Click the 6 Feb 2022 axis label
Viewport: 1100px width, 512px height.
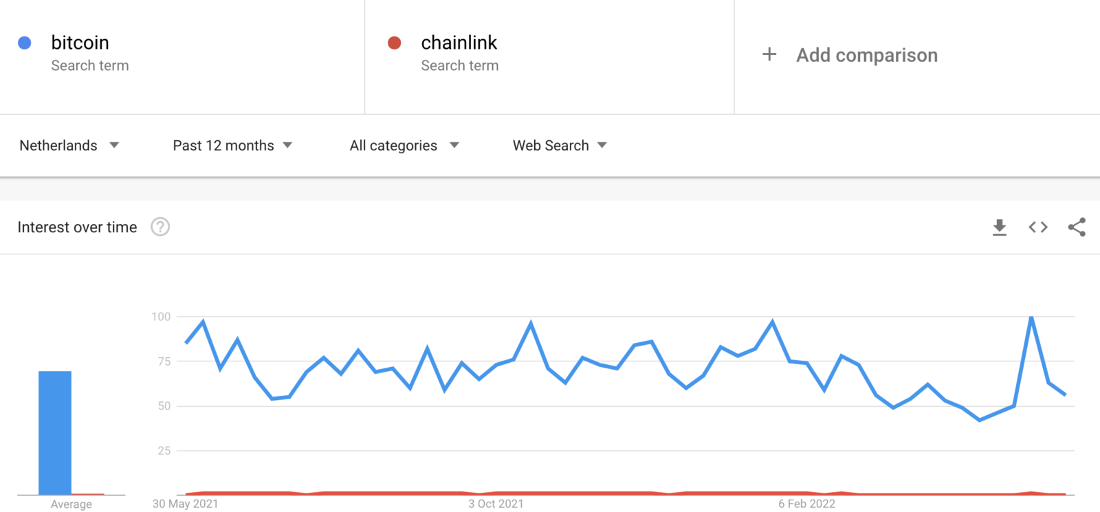(807, 504)
